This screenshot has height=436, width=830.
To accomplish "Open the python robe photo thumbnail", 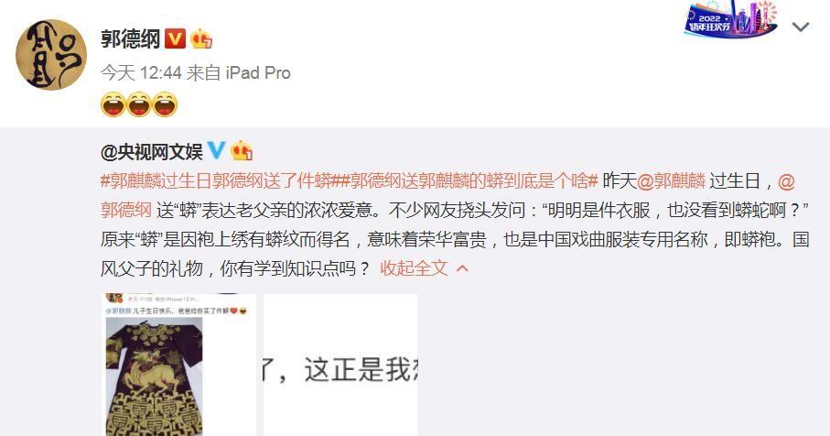I will [x=178, y=365].
